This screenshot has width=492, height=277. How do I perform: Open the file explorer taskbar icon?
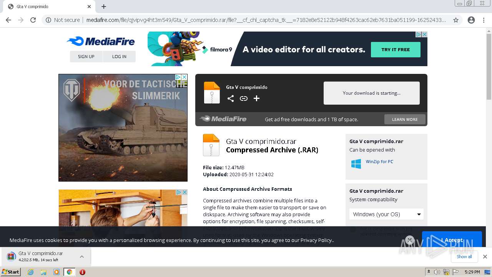(43, 272)
